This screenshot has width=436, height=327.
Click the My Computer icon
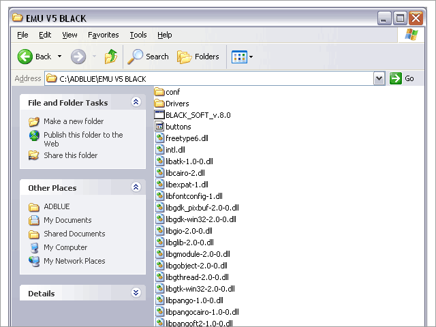click(x=34, y=247)
